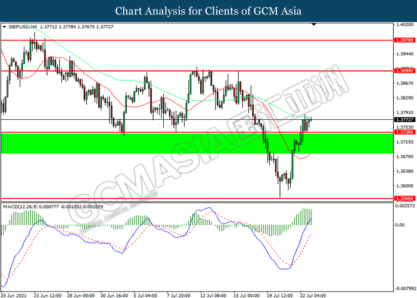Click the 15 Jul 00:00 date label
Screen dimensions: 417x298
click(247, 296)
